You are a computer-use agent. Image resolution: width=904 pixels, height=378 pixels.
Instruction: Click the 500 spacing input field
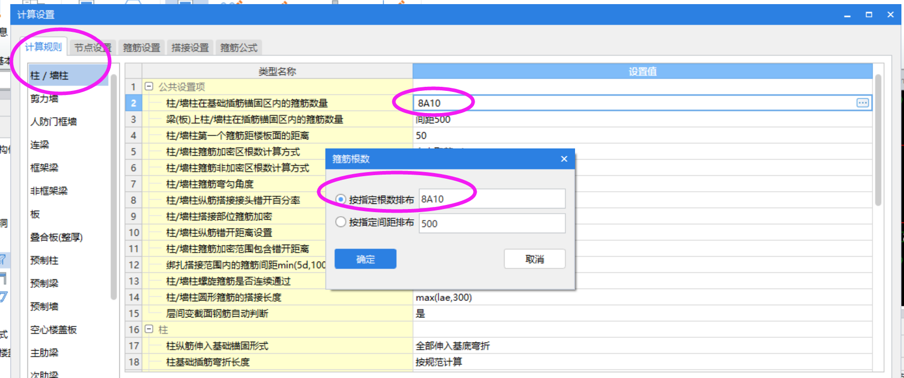tap(492, 223)
